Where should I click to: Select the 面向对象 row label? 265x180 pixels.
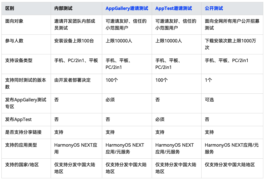14,21
